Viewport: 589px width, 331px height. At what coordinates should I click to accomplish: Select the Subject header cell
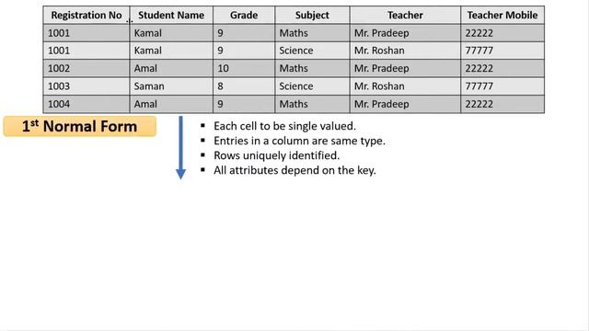pyautogui.click(x=312, y=15)
